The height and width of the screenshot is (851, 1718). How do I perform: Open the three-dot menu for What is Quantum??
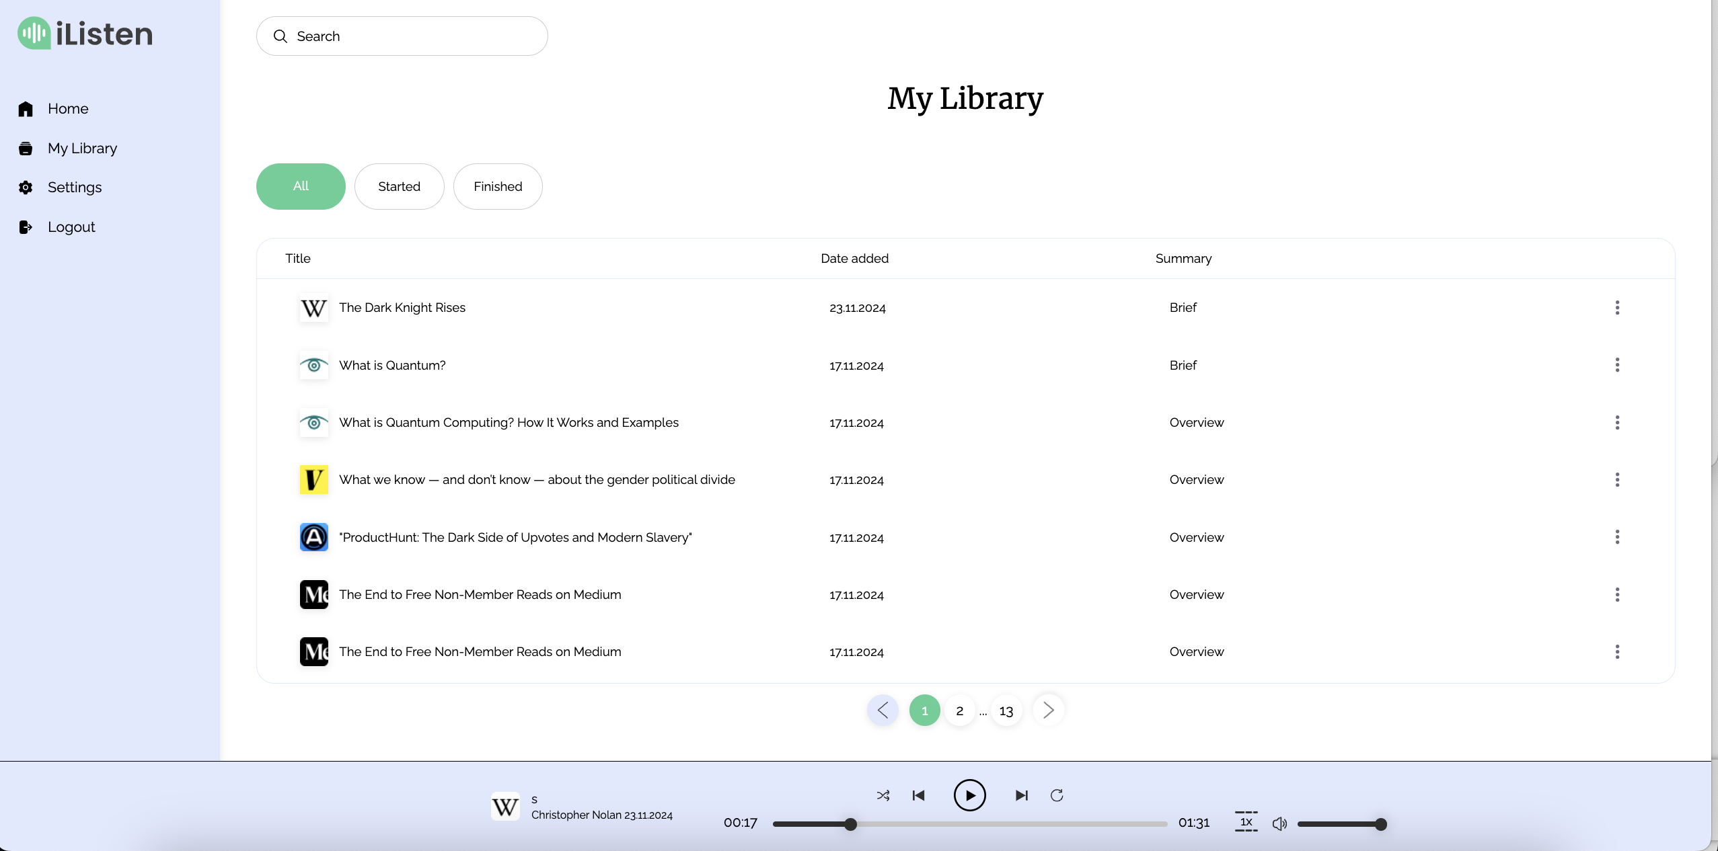(x=1617, y=365)
